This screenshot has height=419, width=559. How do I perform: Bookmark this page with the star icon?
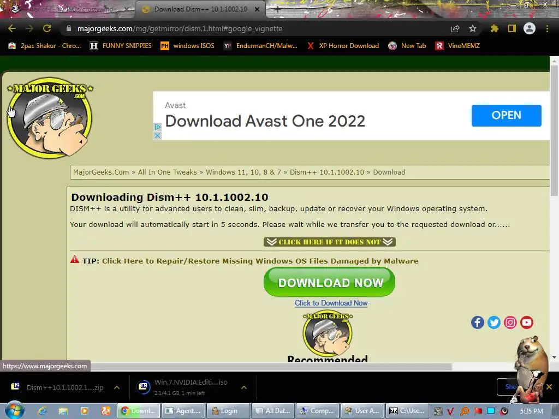472,28
